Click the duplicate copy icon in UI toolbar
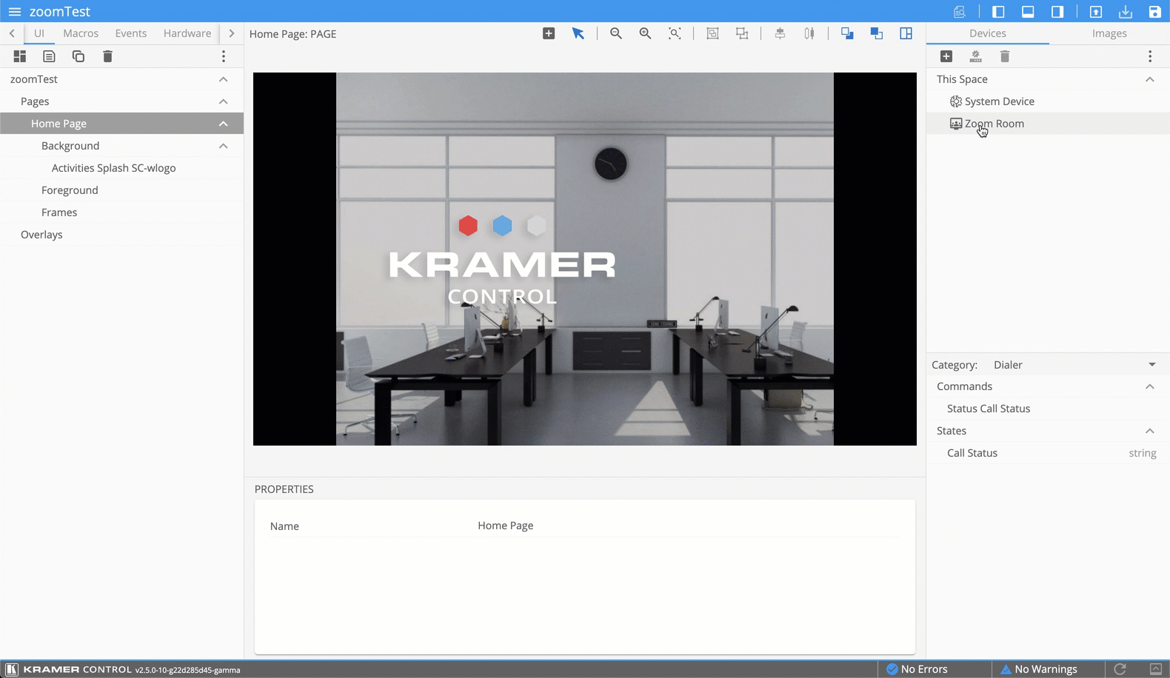 tap(78, 56)
